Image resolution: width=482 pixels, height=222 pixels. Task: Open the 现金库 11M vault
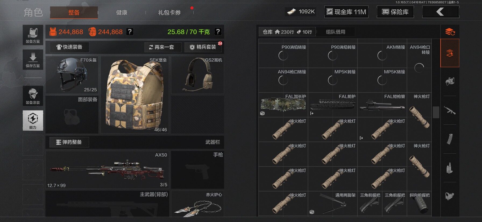[x=346, y=12]
